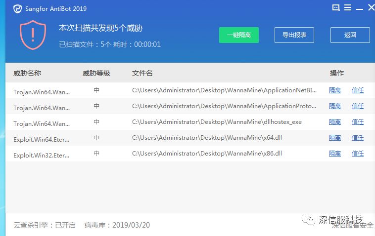Trust x86.dll via 信任 link

point(358,153)
